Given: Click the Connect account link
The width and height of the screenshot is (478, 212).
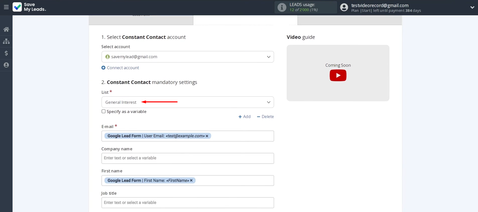Looking at the screenshot, I should point(120,68).
